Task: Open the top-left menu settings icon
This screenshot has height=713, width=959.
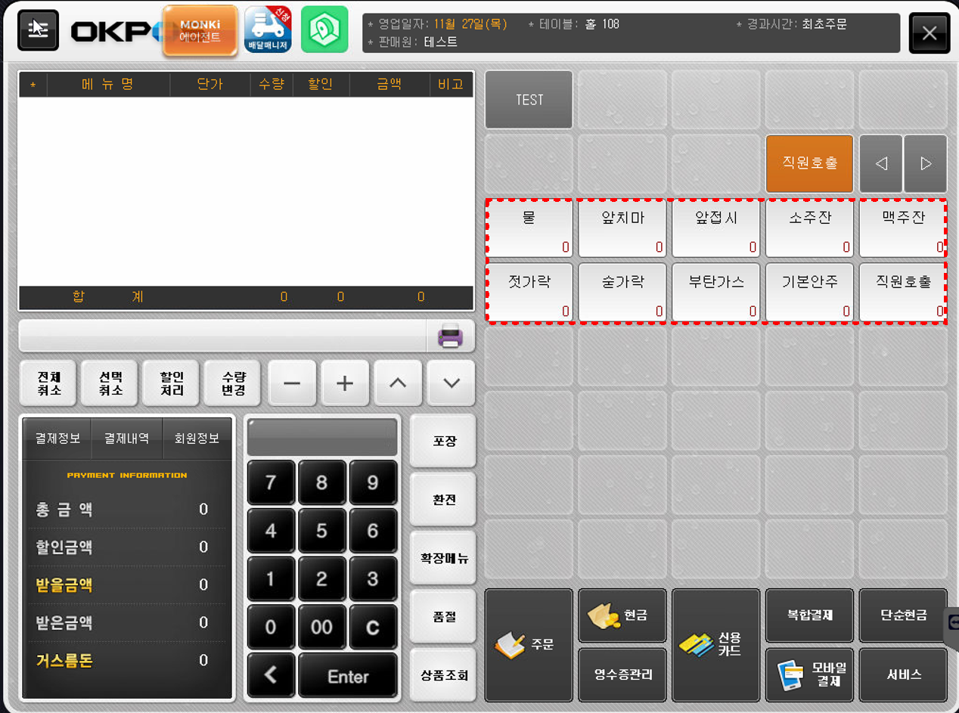Action: 38,30
